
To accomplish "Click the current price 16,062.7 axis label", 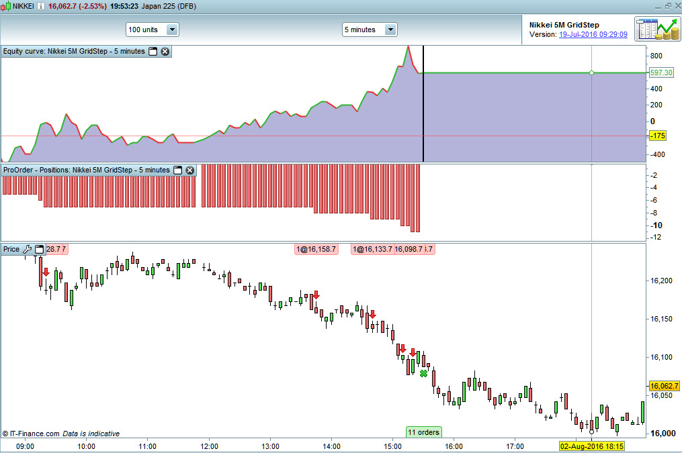I will (x=664, y=386).
